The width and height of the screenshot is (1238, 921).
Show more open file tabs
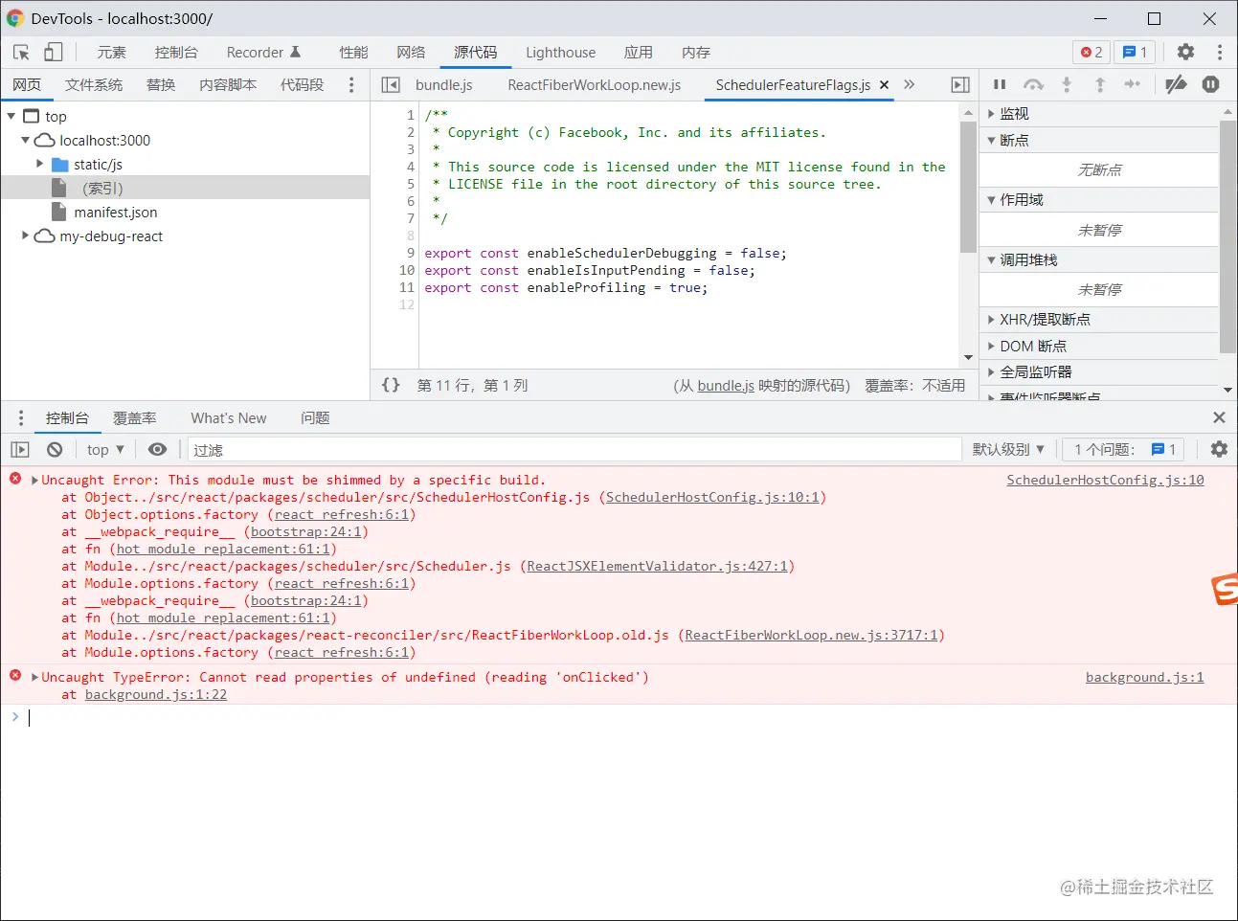point(910,85)
